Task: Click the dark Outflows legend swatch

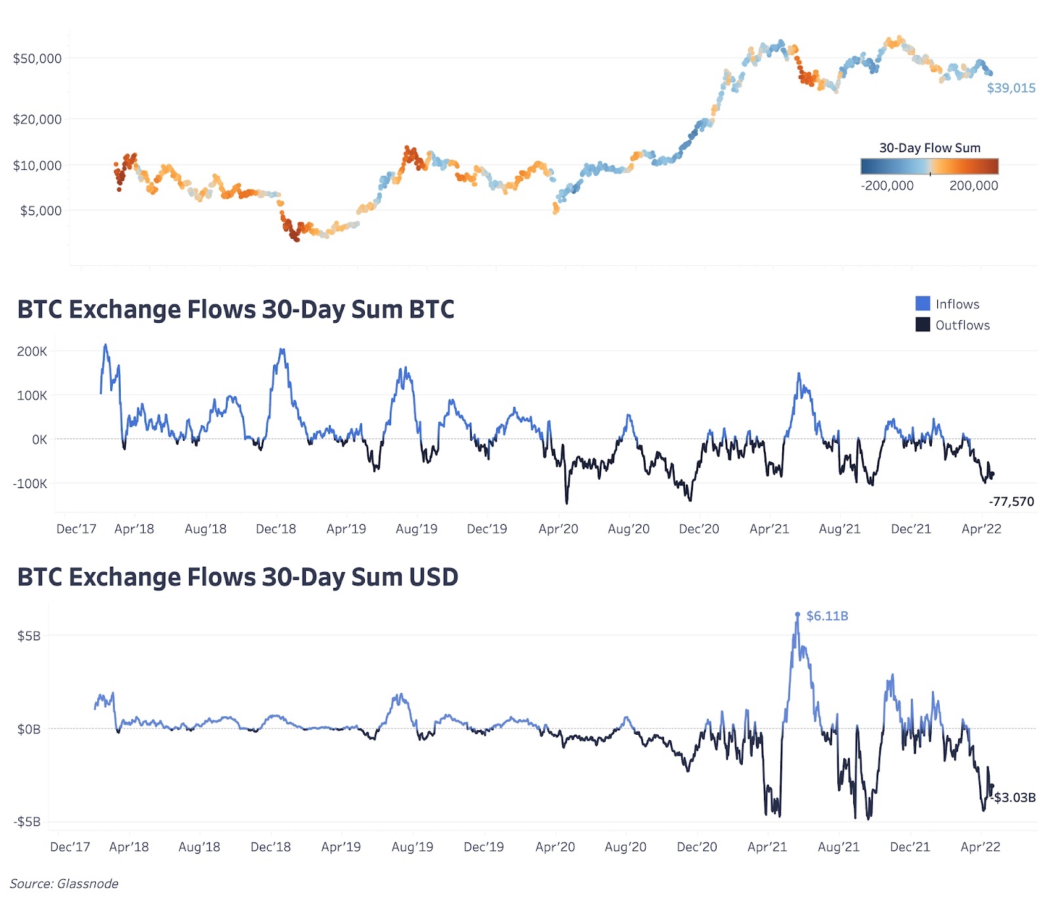Action: (x=923, y=325)
